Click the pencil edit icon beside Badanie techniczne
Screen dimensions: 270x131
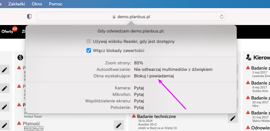(x=232, y=119)
